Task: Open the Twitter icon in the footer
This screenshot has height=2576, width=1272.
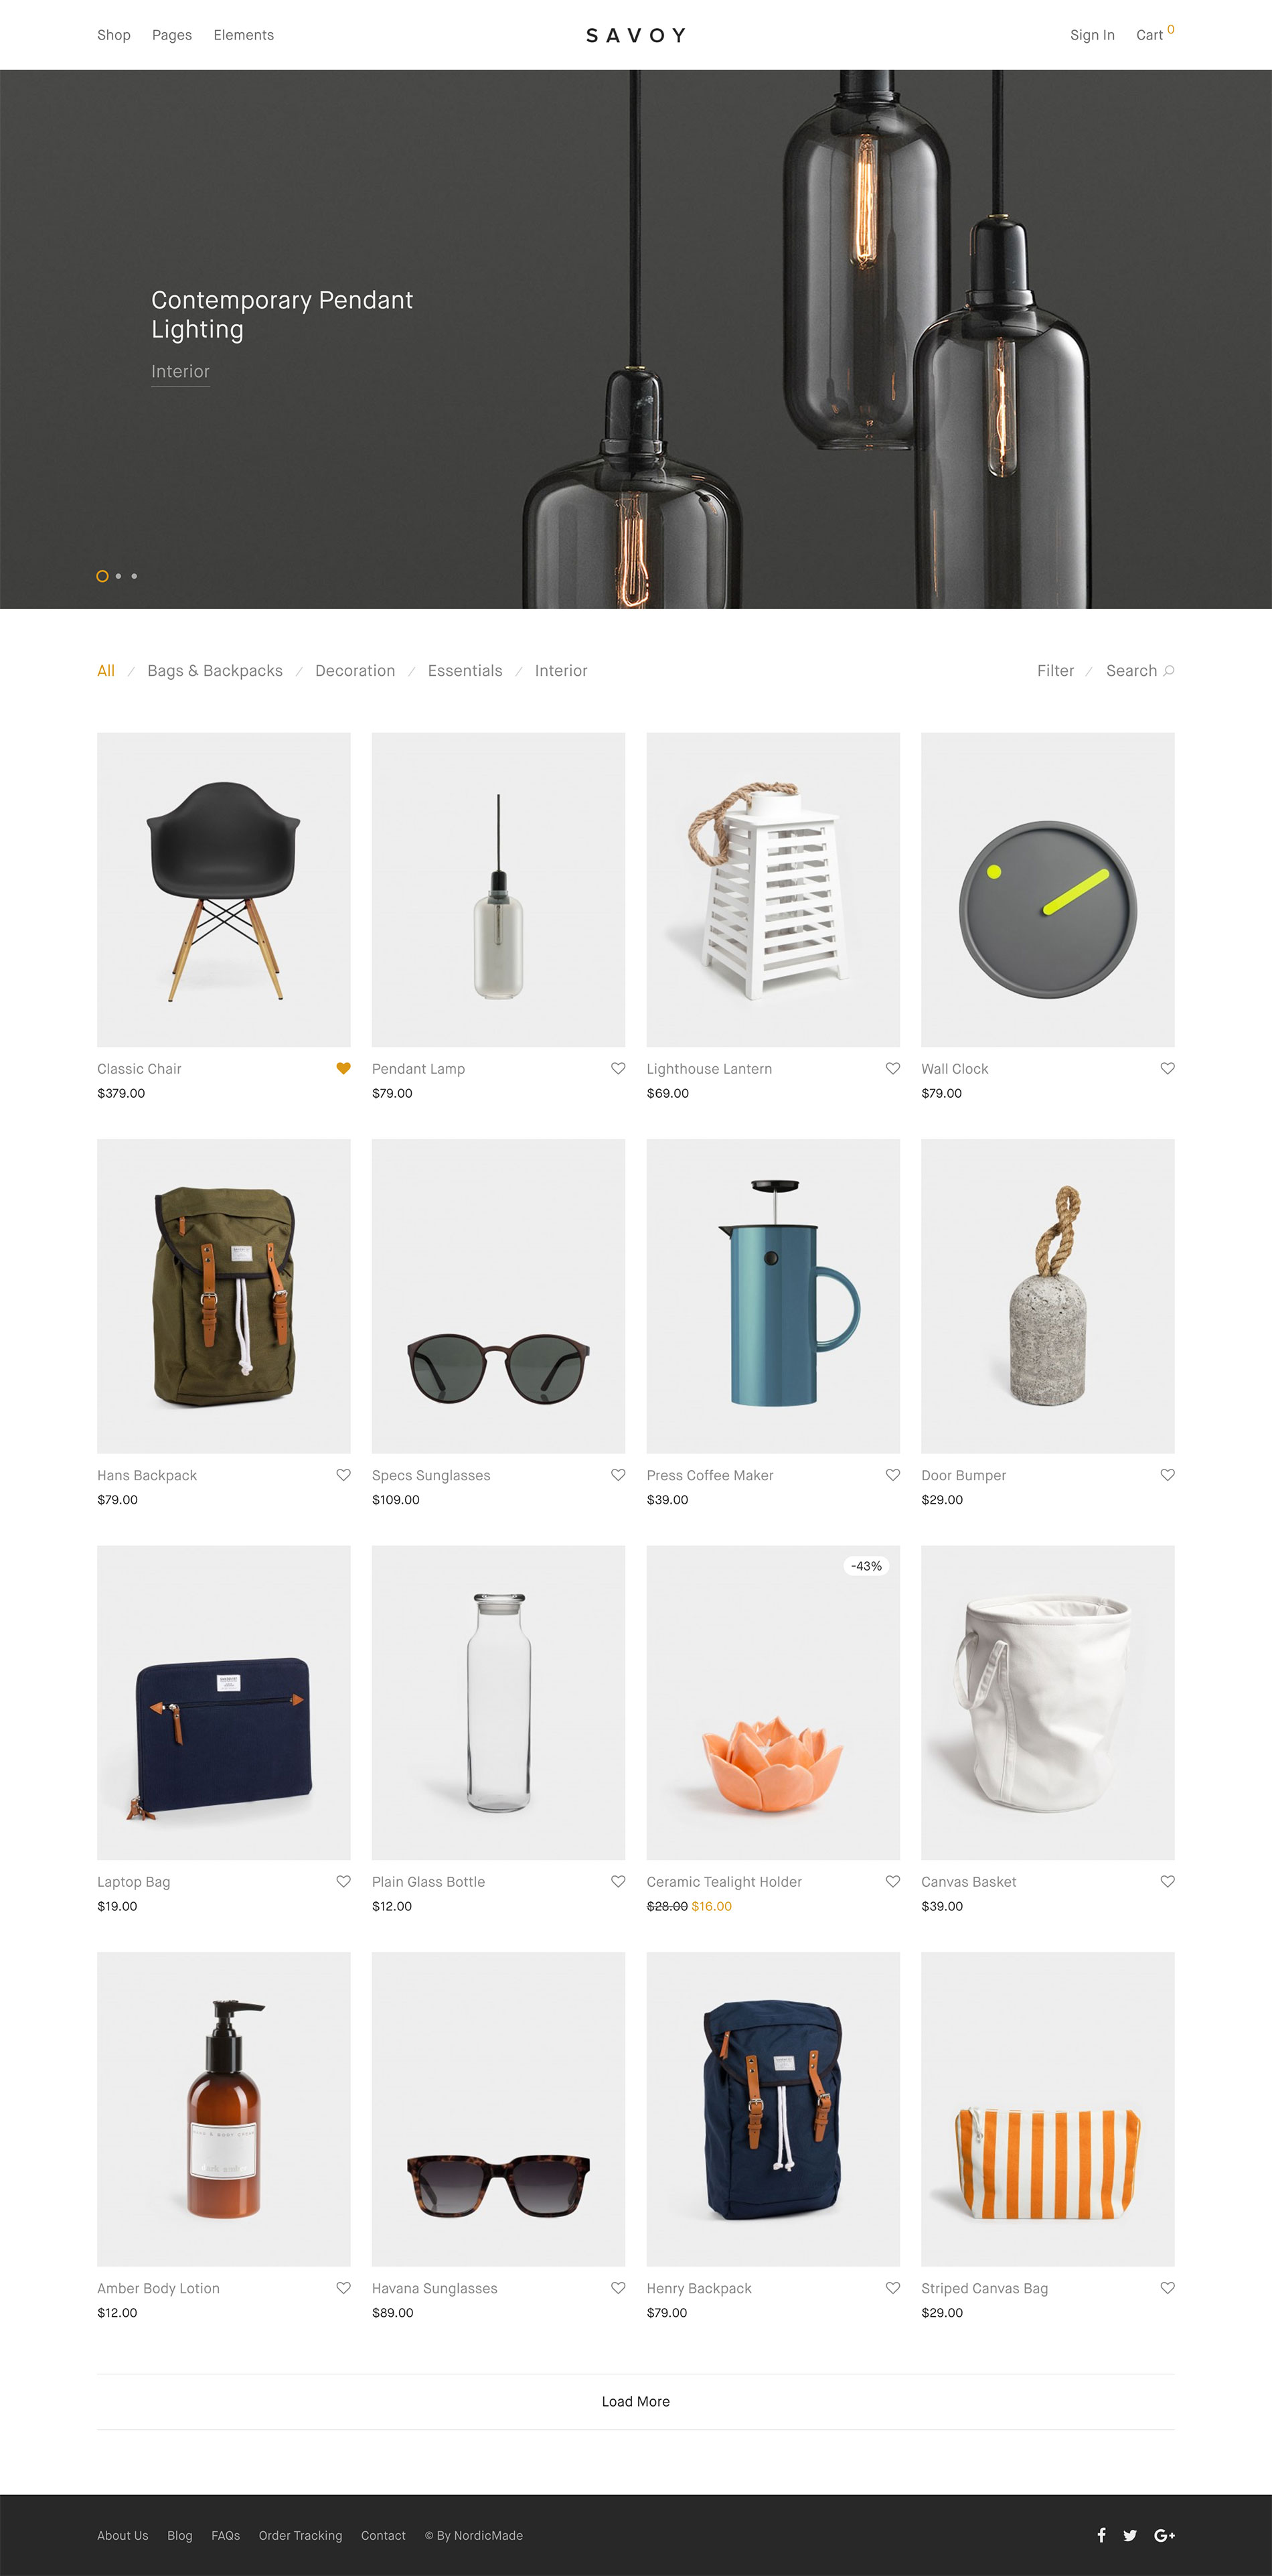Action: tap(1130, 2535)
